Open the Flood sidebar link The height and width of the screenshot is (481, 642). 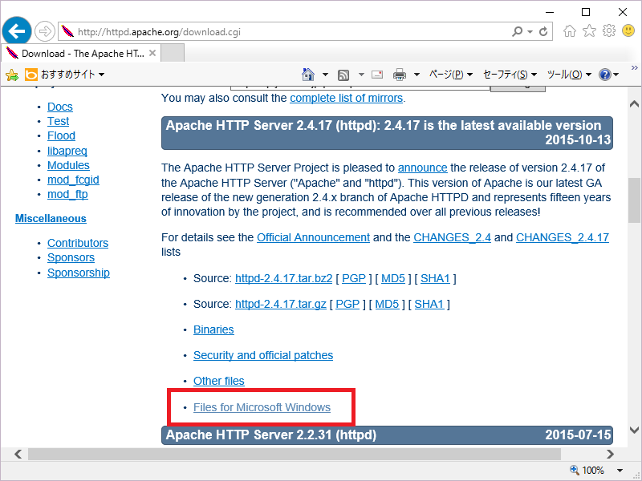[x=62, y=135]
